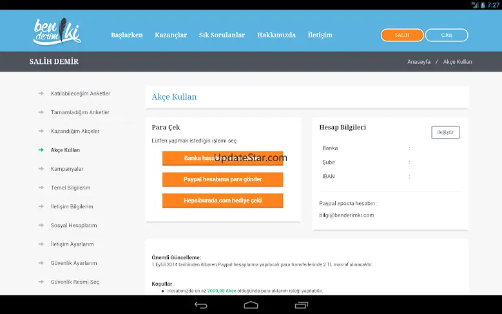This screenshot has height=314, width=502.
Task: Click arrow icon beside Katılabileceğim Anketler
Action: pos(41,93)
